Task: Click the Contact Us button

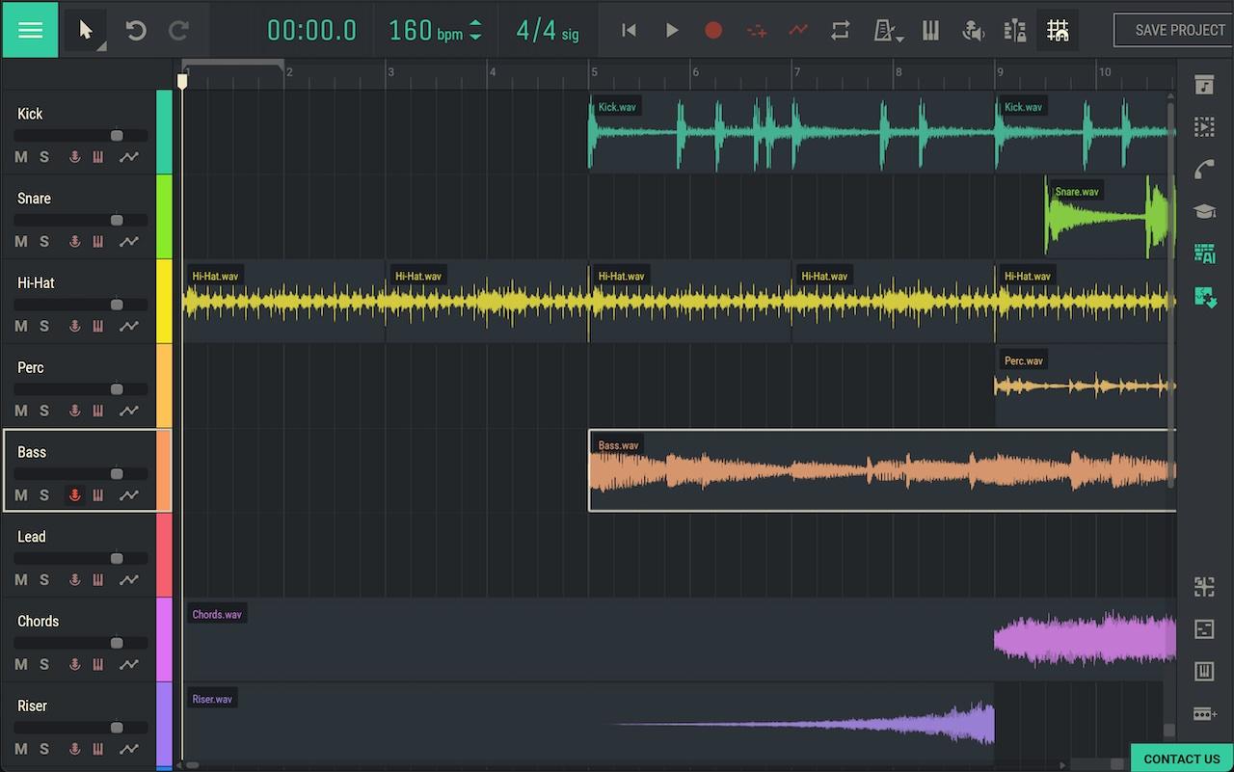Action: tap(1181, 759)
